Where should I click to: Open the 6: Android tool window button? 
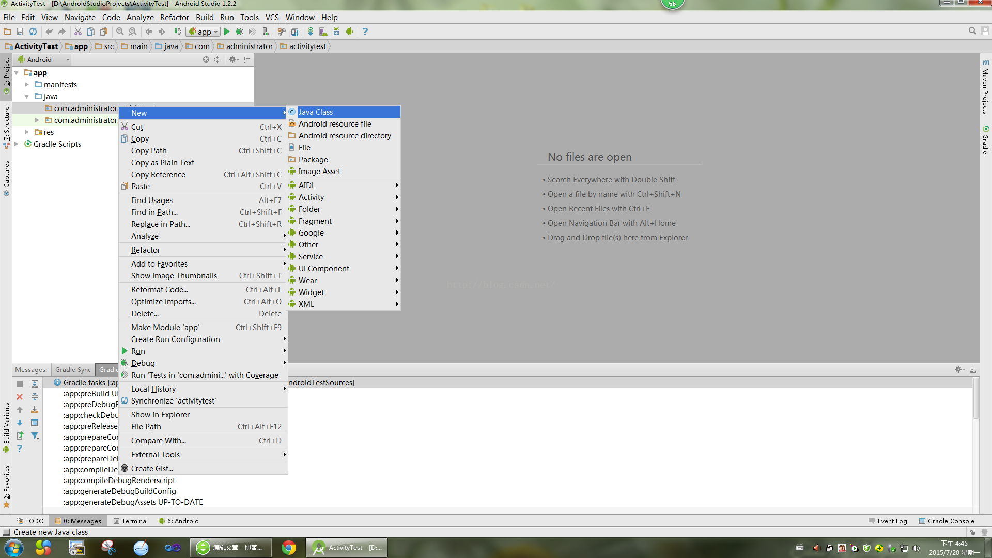click(179, 521)
